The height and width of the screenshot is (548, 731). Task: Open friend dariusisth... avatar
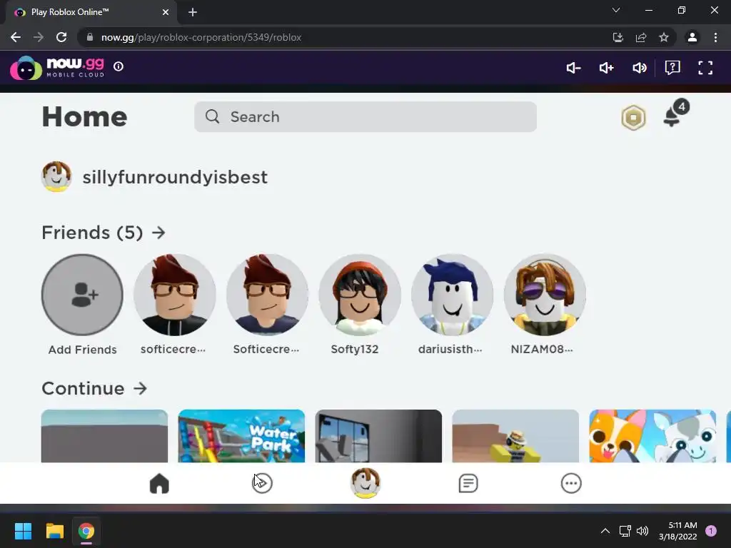[452, 295]
